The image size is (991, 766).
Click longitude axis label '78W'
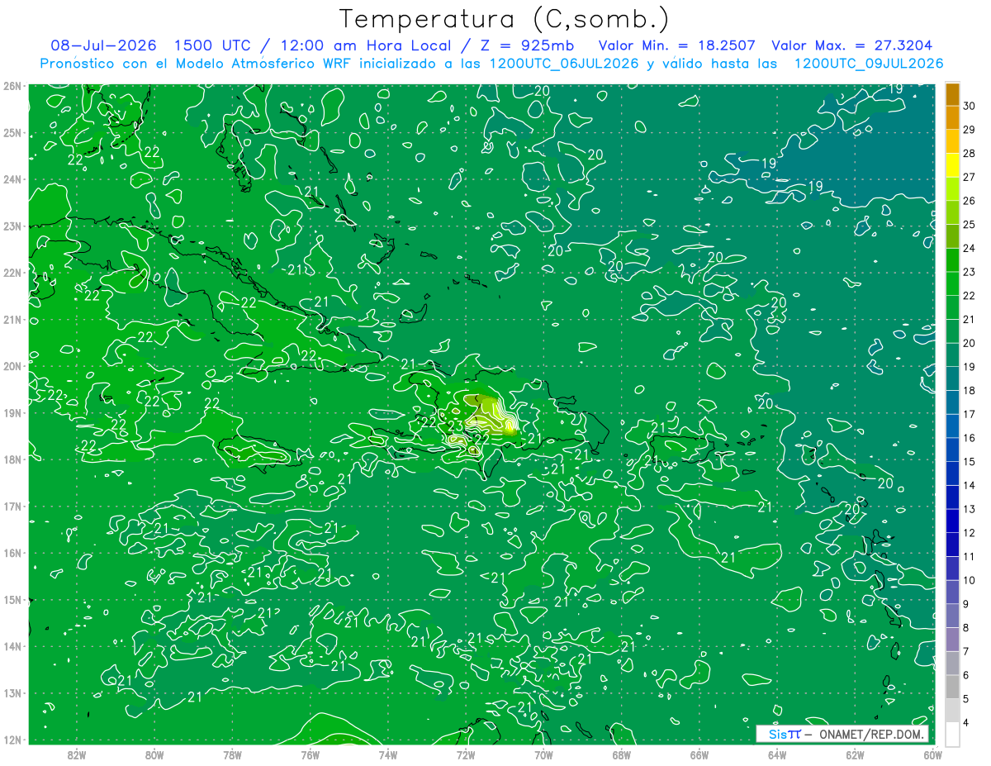(x=232, y=754)
